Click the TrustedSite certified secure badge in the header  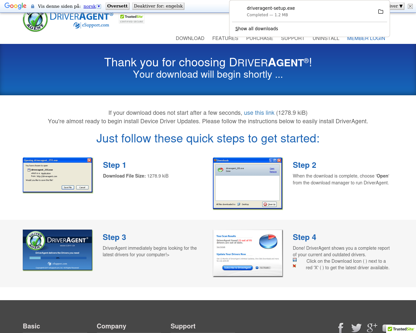pos(132,19)
